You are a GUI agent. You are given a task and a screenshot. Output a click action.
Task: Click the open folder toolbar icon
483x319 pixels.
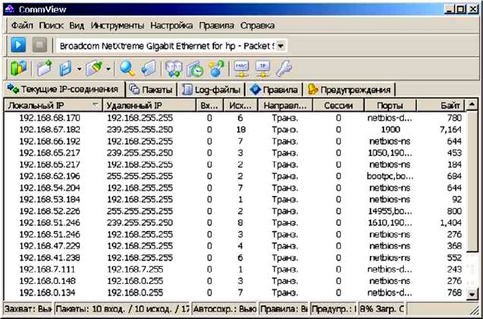click(43, 69)
